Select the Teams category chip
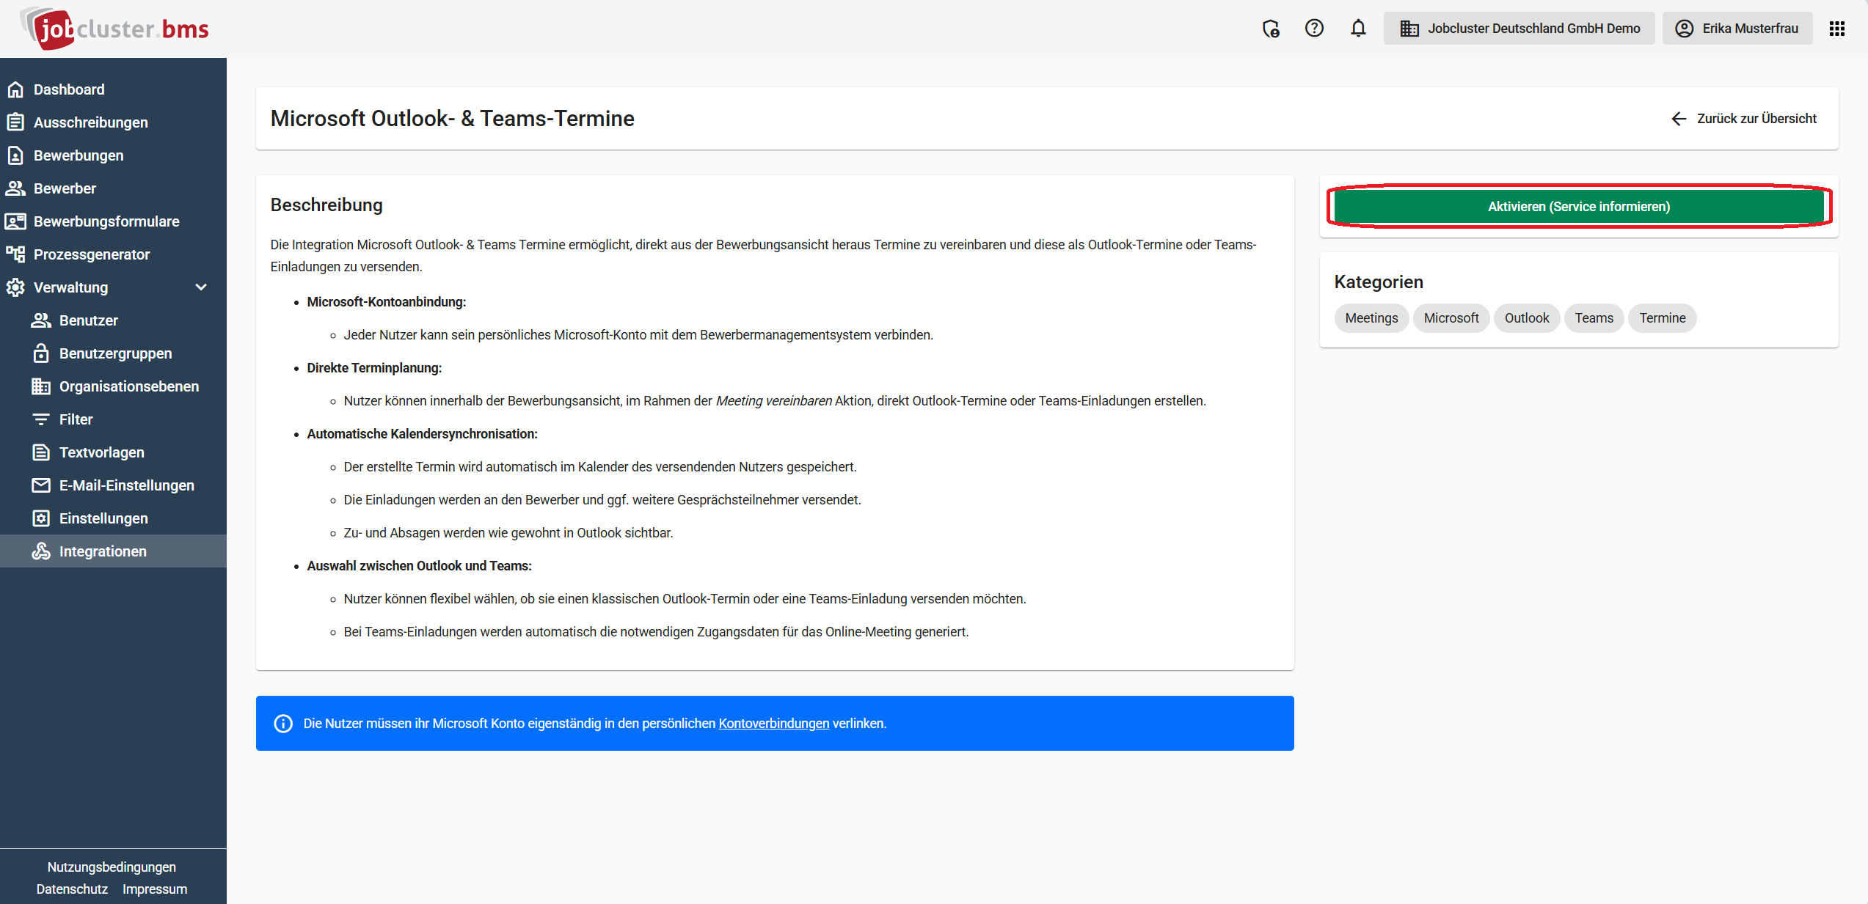This screenshot has height=904, width=1868. click(x=1594, y=318)
